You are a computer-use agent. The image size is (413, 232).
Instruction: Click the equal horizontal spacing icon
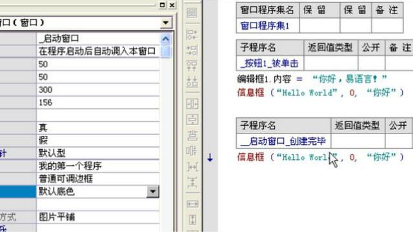coord(192,167)
